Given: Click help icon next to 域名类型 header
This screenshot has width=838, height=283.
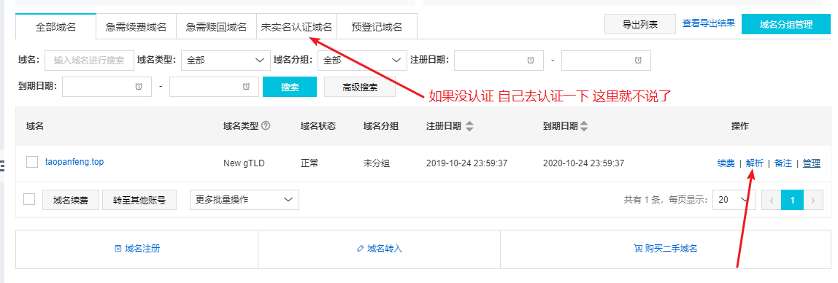Looking at the screenshot, I should coord(266,126).
